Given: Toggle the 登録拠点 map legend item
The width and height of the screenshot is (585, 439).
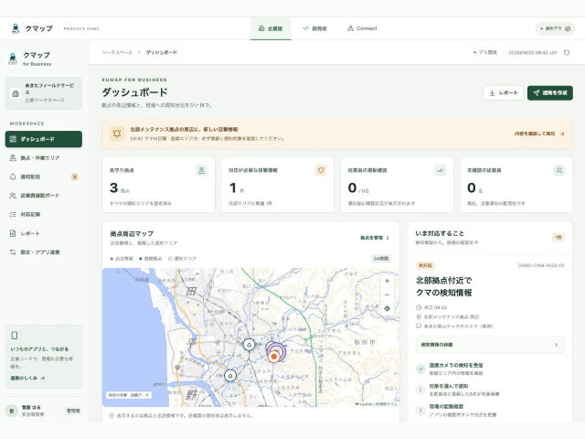Looking at the screenshot, I should (x=150, y=258).
